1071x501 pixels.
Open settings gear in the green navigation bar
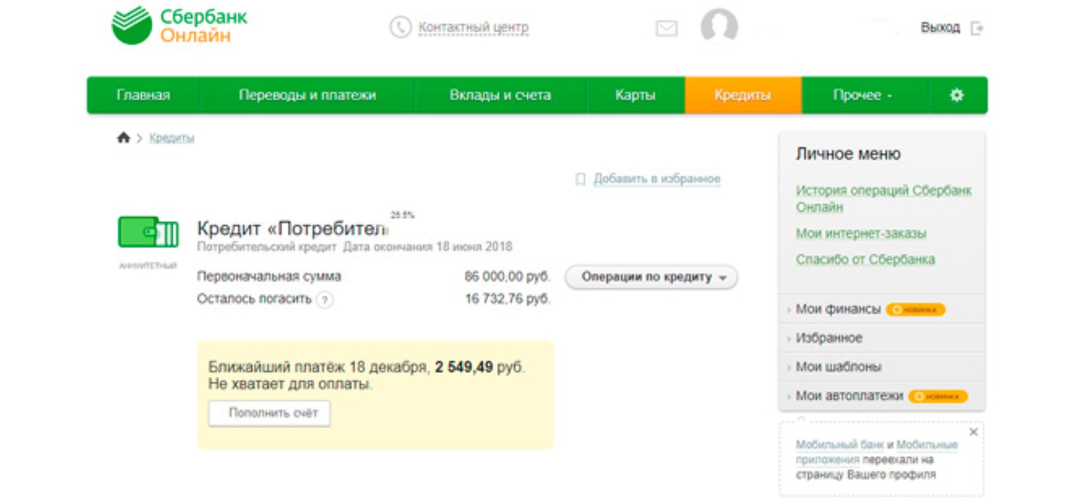coord(957,95)
